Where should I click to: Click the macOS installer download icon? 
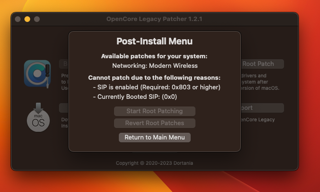click(38, 117)
